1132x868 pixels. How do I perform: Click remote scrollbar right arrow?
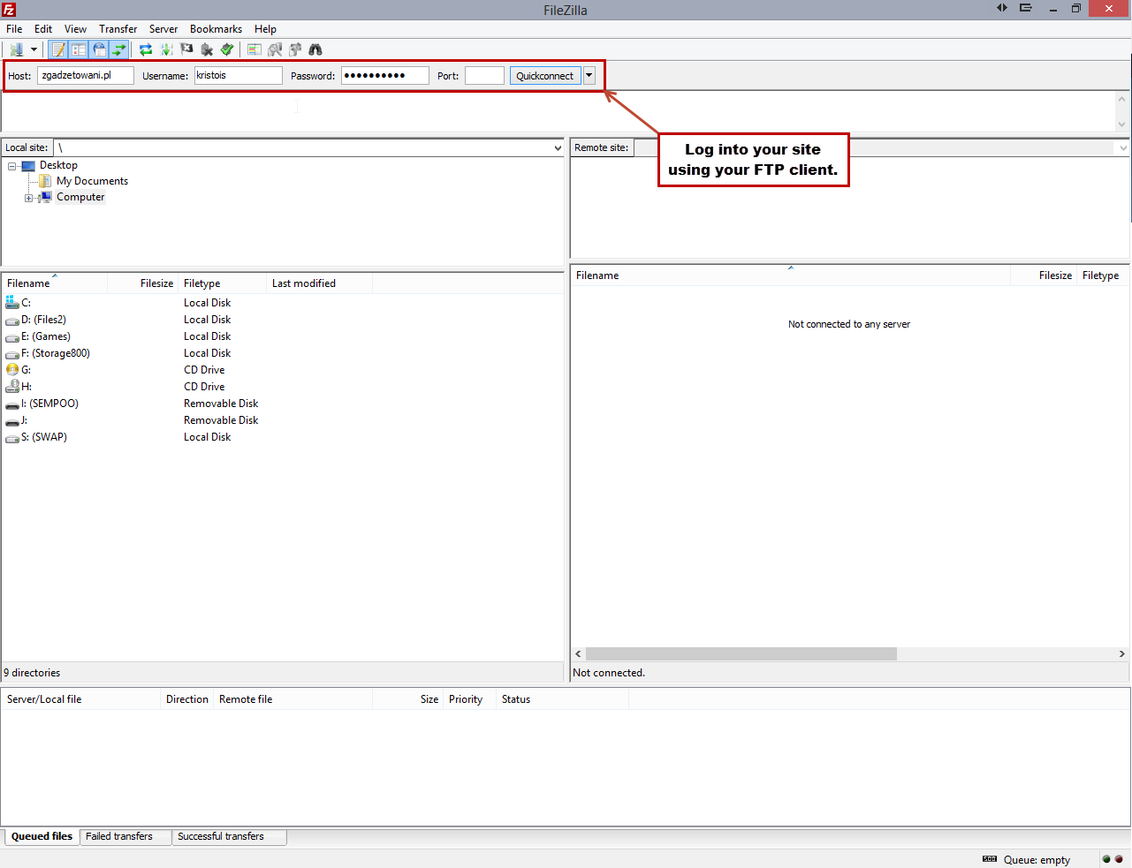click(x=1122, y=654)
